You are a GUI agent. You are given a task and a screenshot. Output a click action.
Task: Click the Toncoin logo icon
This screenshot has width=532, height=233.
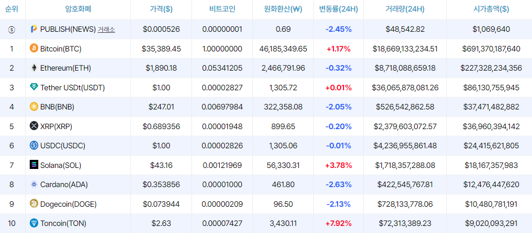[x=34, y=223]
